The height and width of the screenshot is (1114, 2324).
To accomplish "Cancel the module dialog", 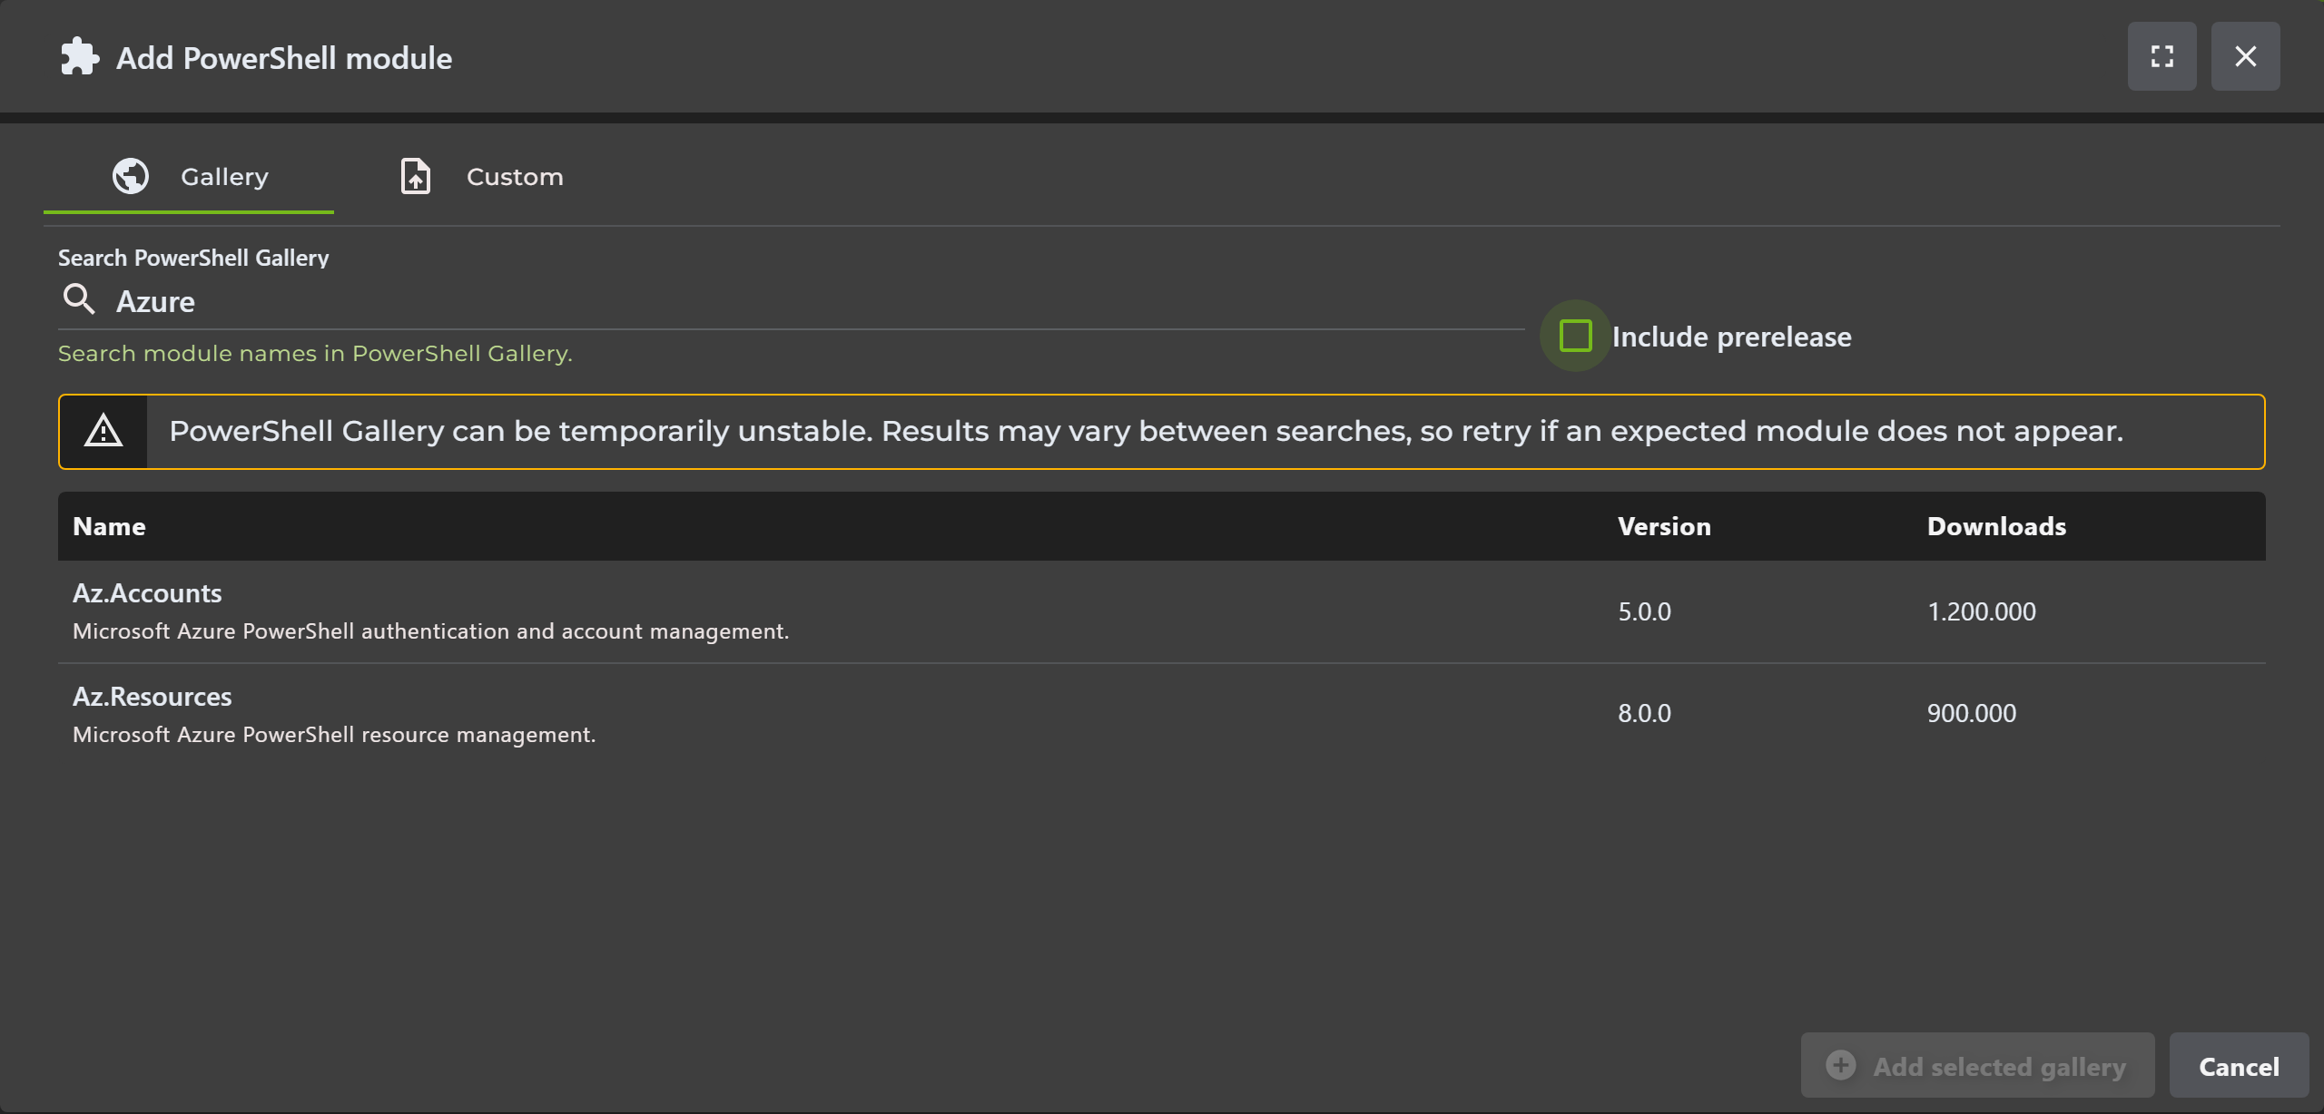I will 2239,1065.
